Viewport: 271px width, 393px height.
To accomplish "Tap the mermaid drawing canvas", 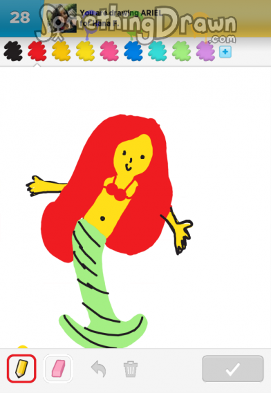I will (x=135, y=207).
